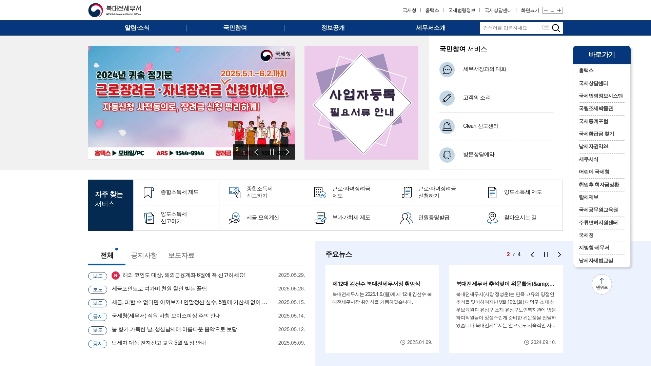
Task: Open the 세무서소개 menu
Action: point(431,28)
